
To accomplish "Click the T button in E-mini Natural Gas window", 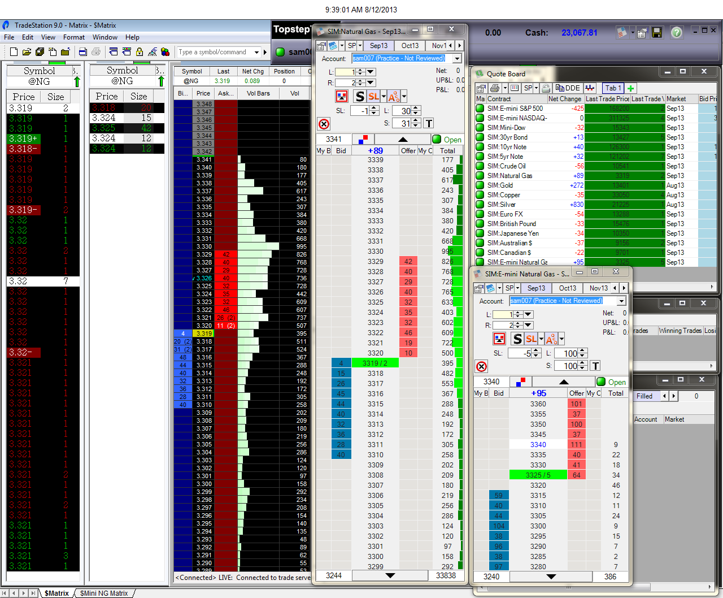I will click(595, 366).
